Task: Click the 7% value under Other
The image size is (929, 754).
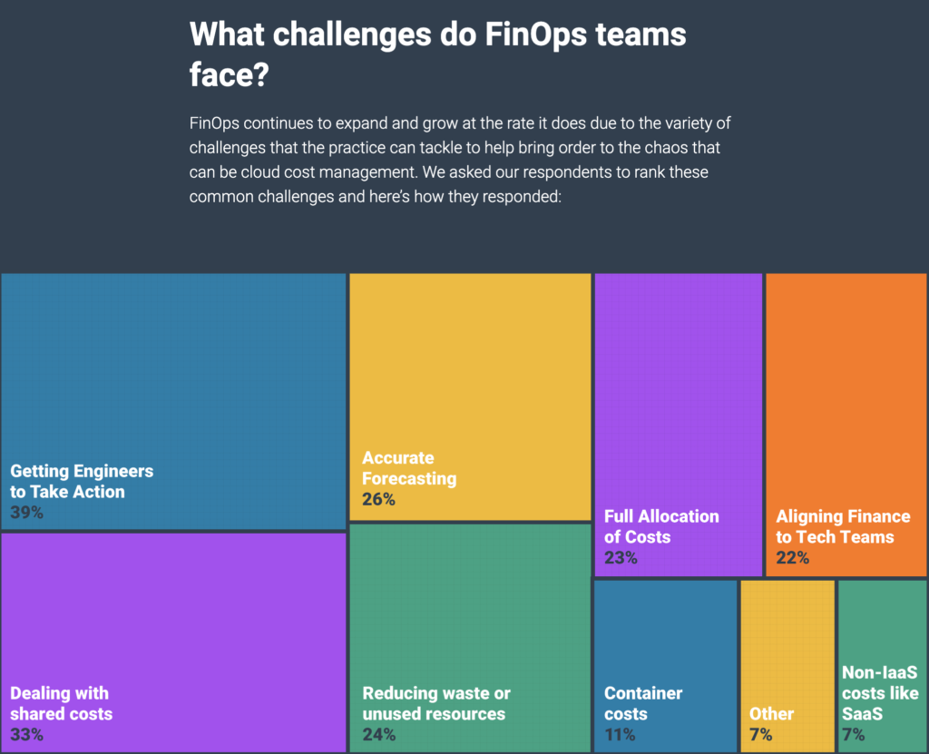Action: [761, 735]
